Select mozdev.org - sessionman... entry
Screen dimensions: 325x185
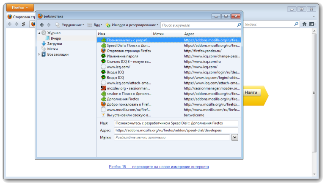[169, 88]
